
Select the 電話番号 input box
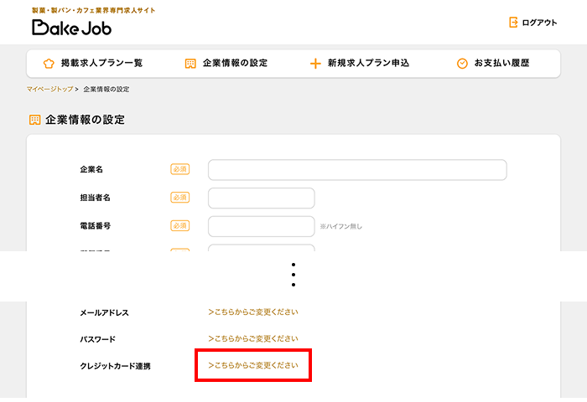pos(261,226)
